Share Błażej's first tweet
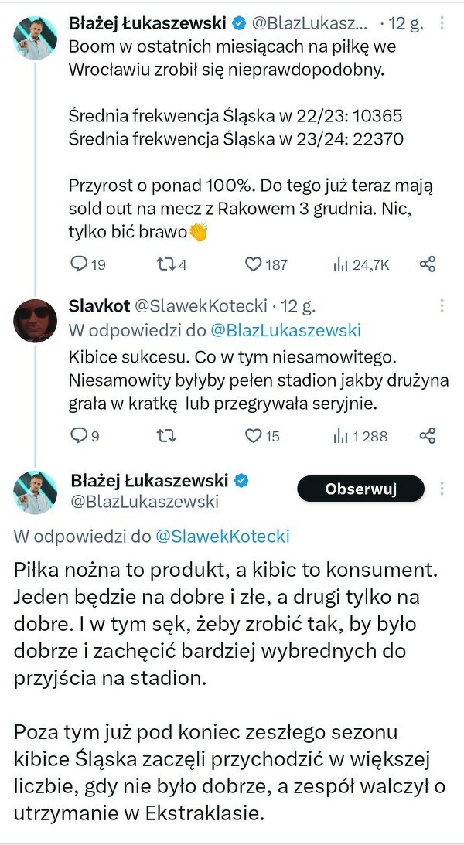Screen dimensions: 464x845 (x=428, y=264)
